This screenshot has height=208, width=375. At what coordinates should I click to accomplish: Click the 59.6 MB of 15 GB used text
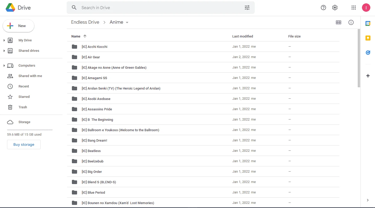tap(24, 135)
